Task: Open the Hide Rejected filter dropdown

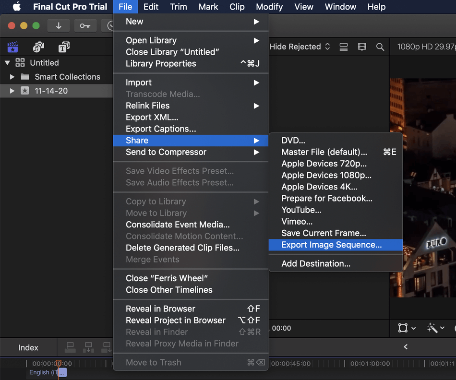Action: point(300,47)
